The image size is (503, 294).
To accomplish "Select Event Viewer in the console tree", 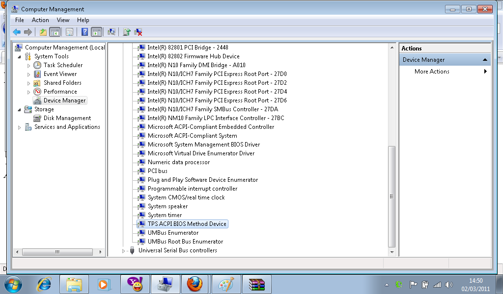I will tap(60, 74).
